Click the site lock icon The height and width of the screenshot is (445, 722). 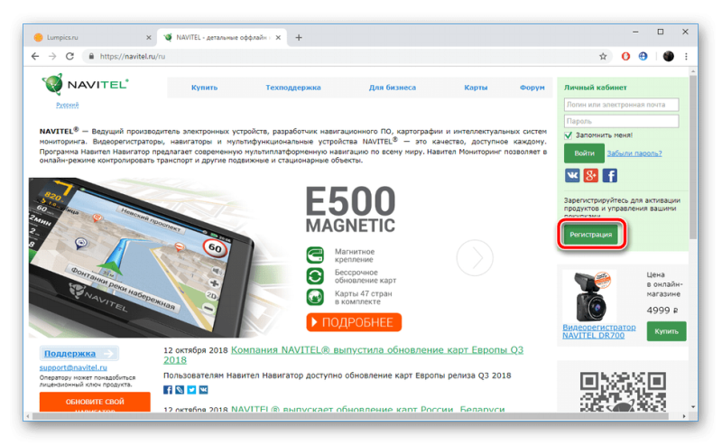(91, 56)
